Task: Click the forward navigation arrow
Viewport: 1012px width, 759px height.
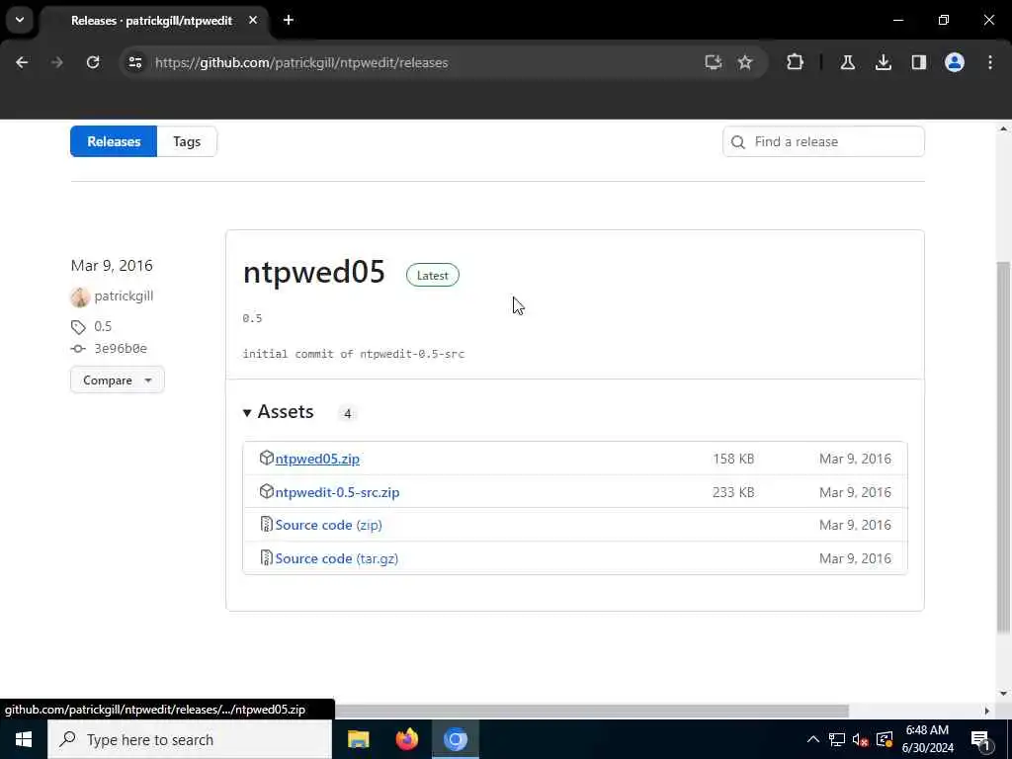Action: 56,62
